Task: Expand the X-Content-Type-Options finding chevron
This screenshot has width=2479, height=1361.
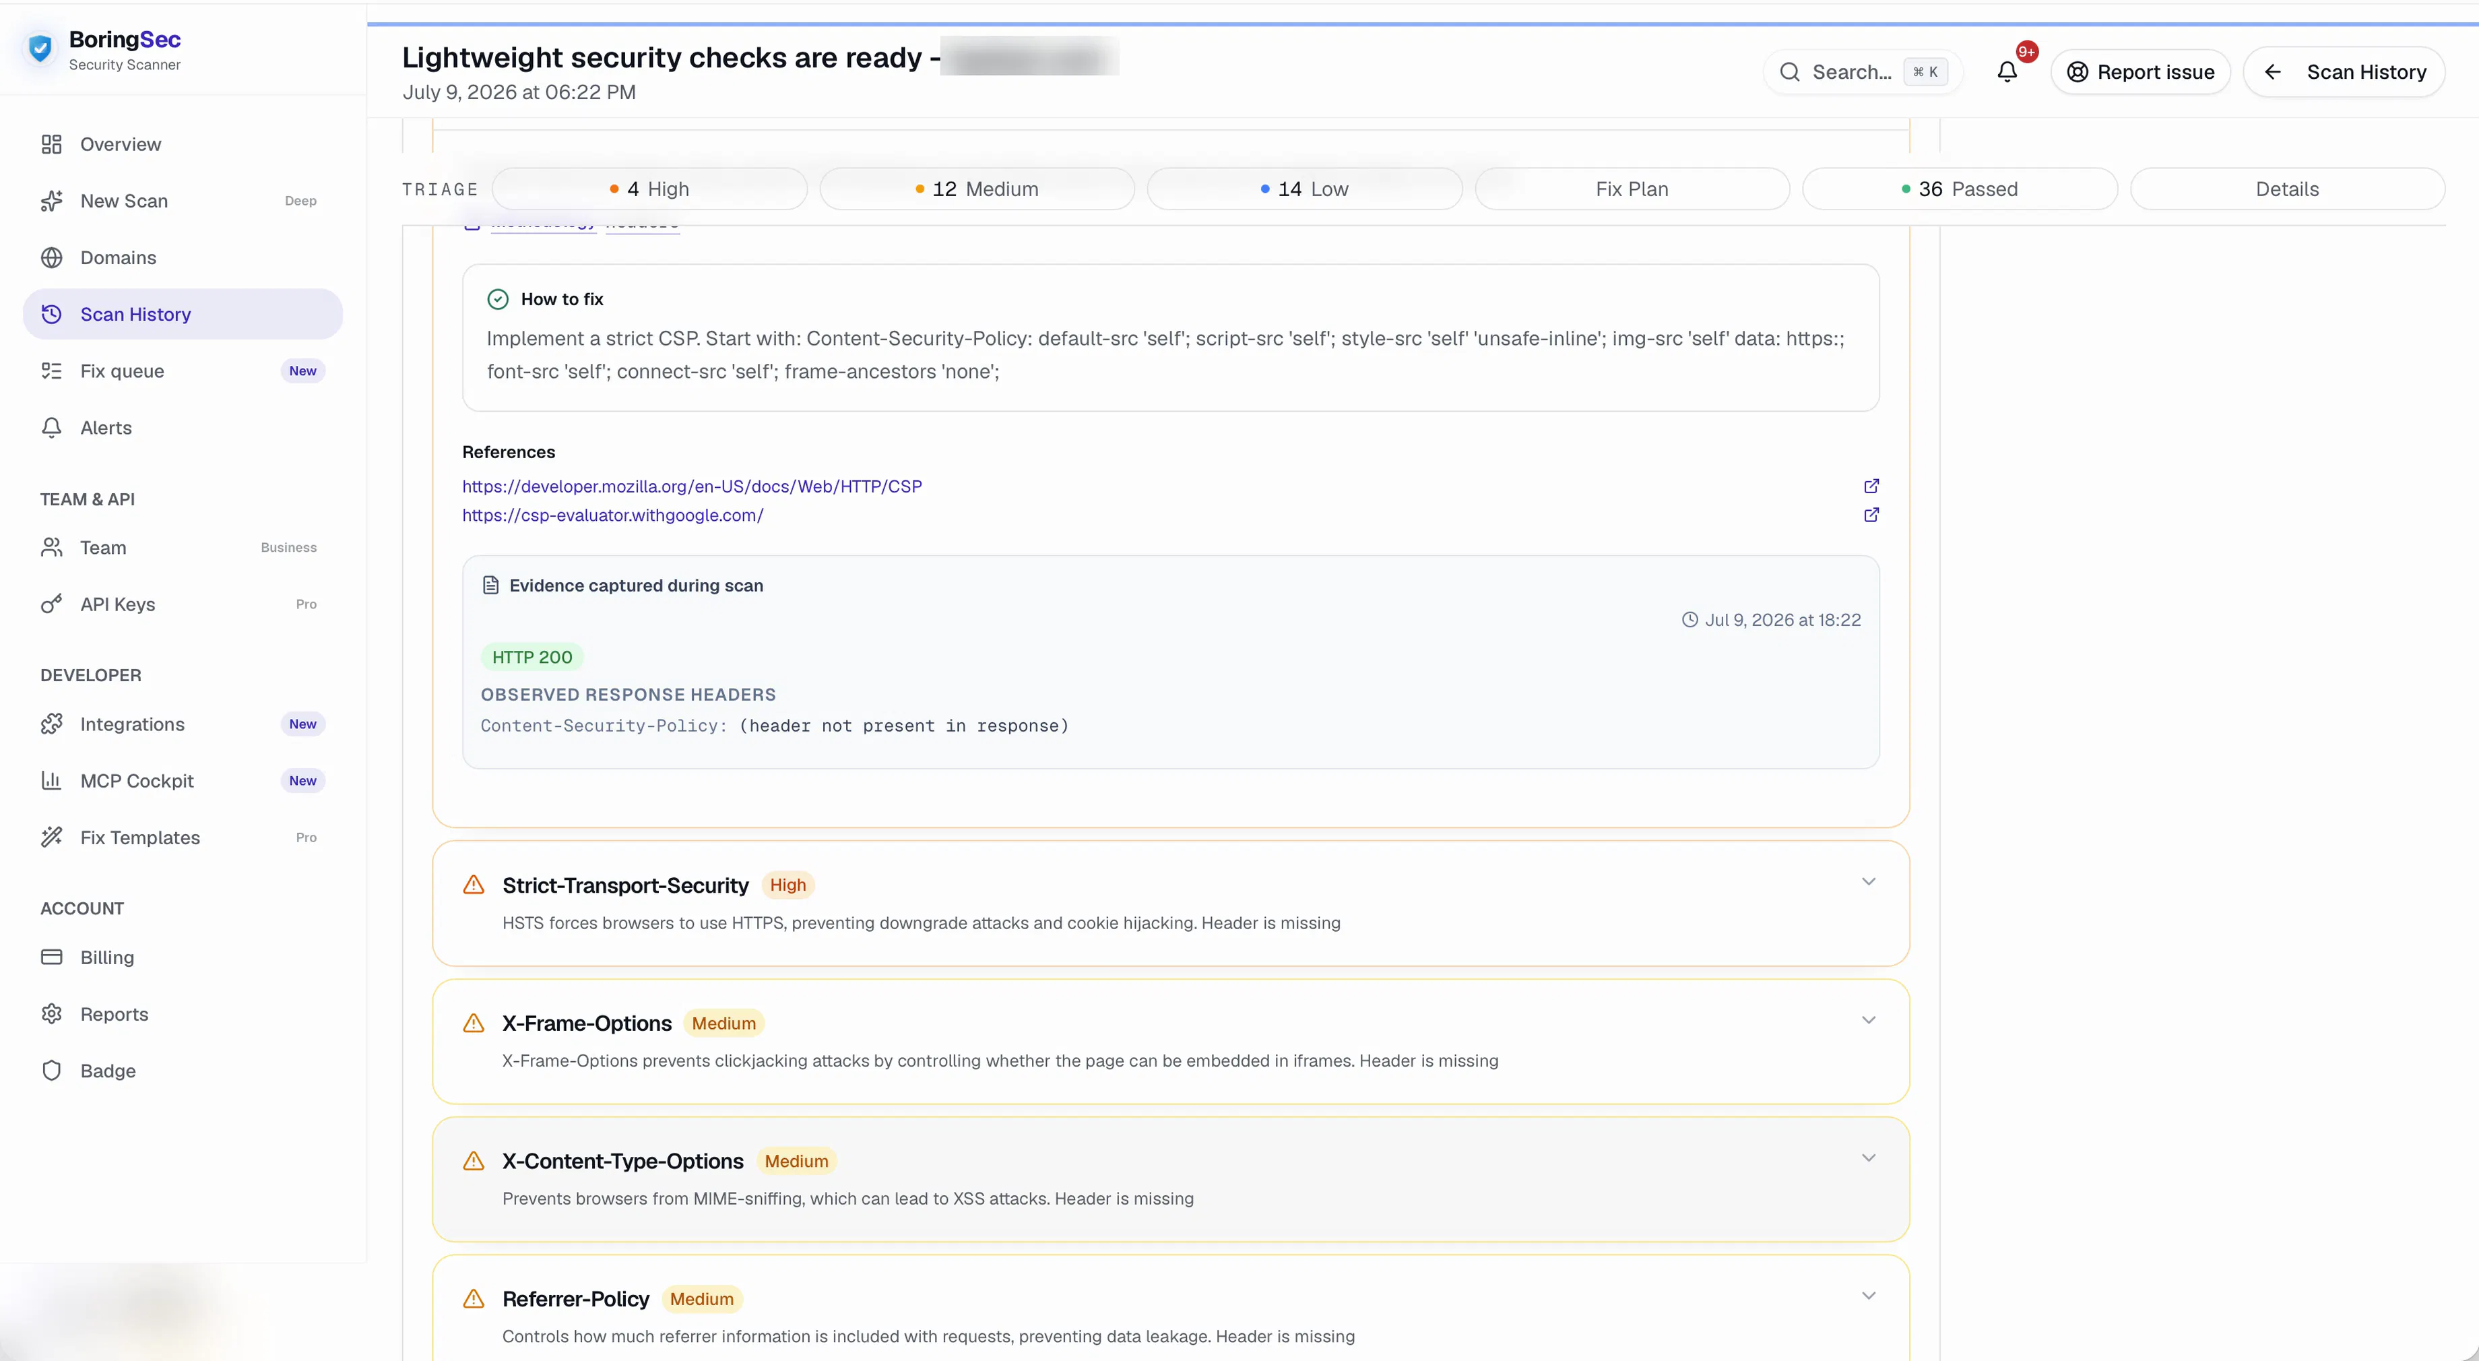Action: point(1868,1158)
